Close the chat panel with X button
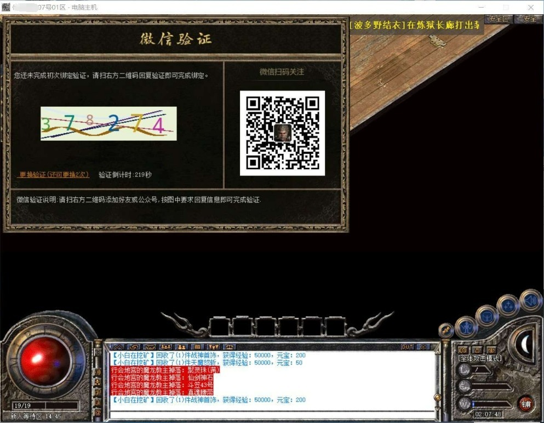The image size is (544, 423). (422, 347)
